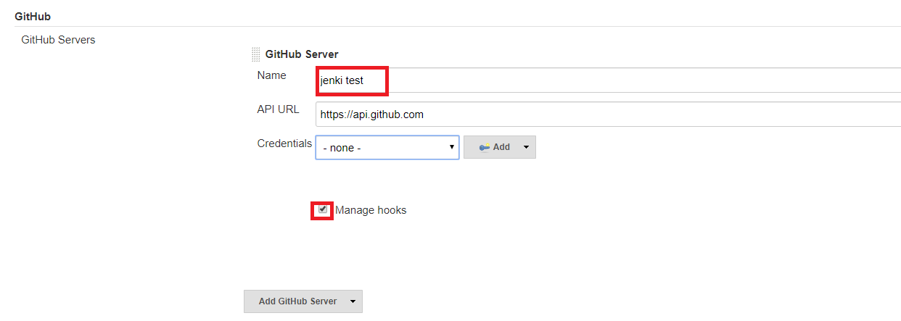
Task: Click the GitHub Server block title
Action: tap(302, 54)
